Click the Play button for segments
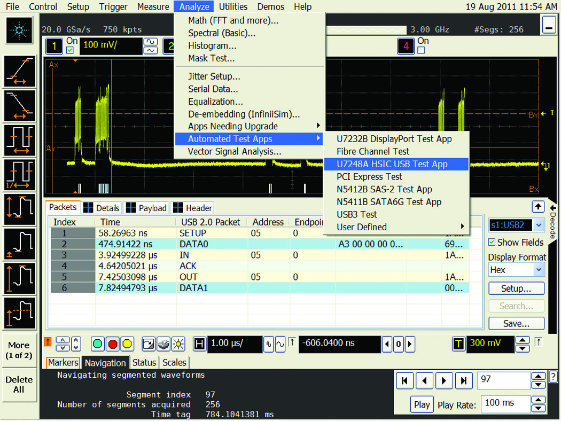Image resolution: width=561 pixels, height=421 pixels. tap(422, 404)
